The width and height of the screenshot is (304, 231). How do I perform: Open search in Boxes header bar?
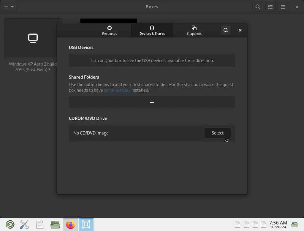tap(258, 7)
